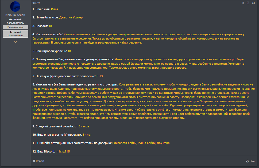Expand user details with the chevron arrow

coord(15,42)
